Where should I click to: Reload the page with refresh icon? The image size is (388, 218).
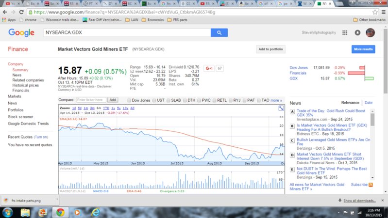(21, 12)
